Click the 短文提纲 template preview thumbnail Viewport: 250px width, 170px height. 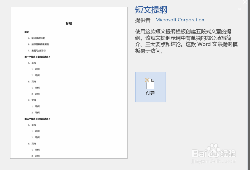[69, 82]
